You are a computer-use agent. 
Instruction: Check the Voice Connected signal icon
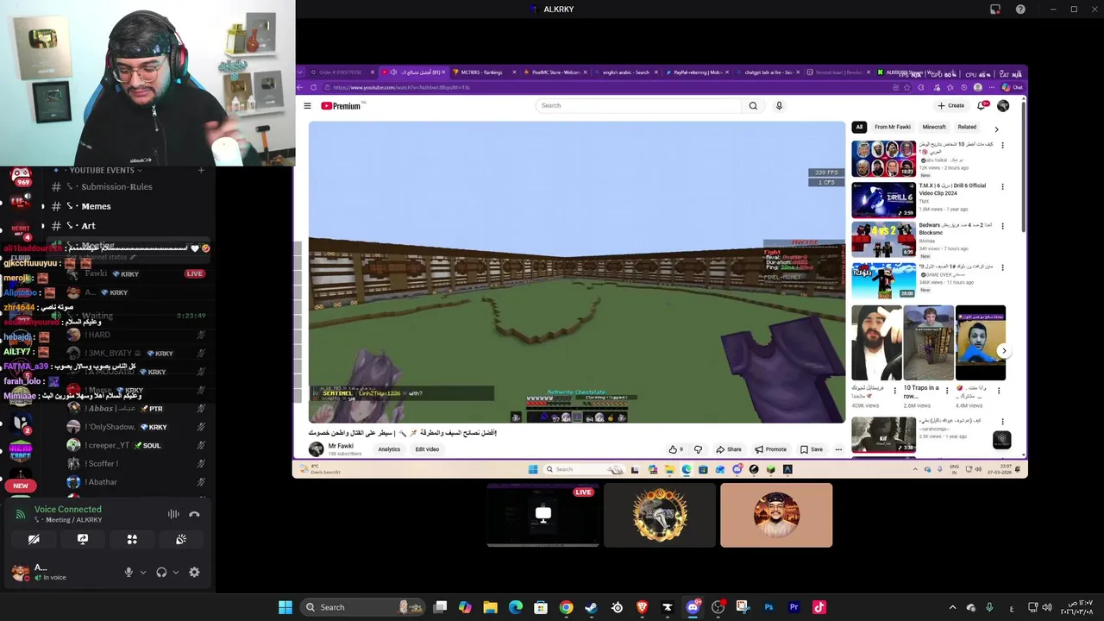click(22, 514)
